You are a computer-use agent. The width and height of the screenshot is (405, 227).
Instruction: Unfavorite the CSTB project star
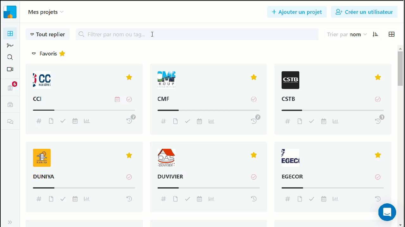tap(378, 77)
